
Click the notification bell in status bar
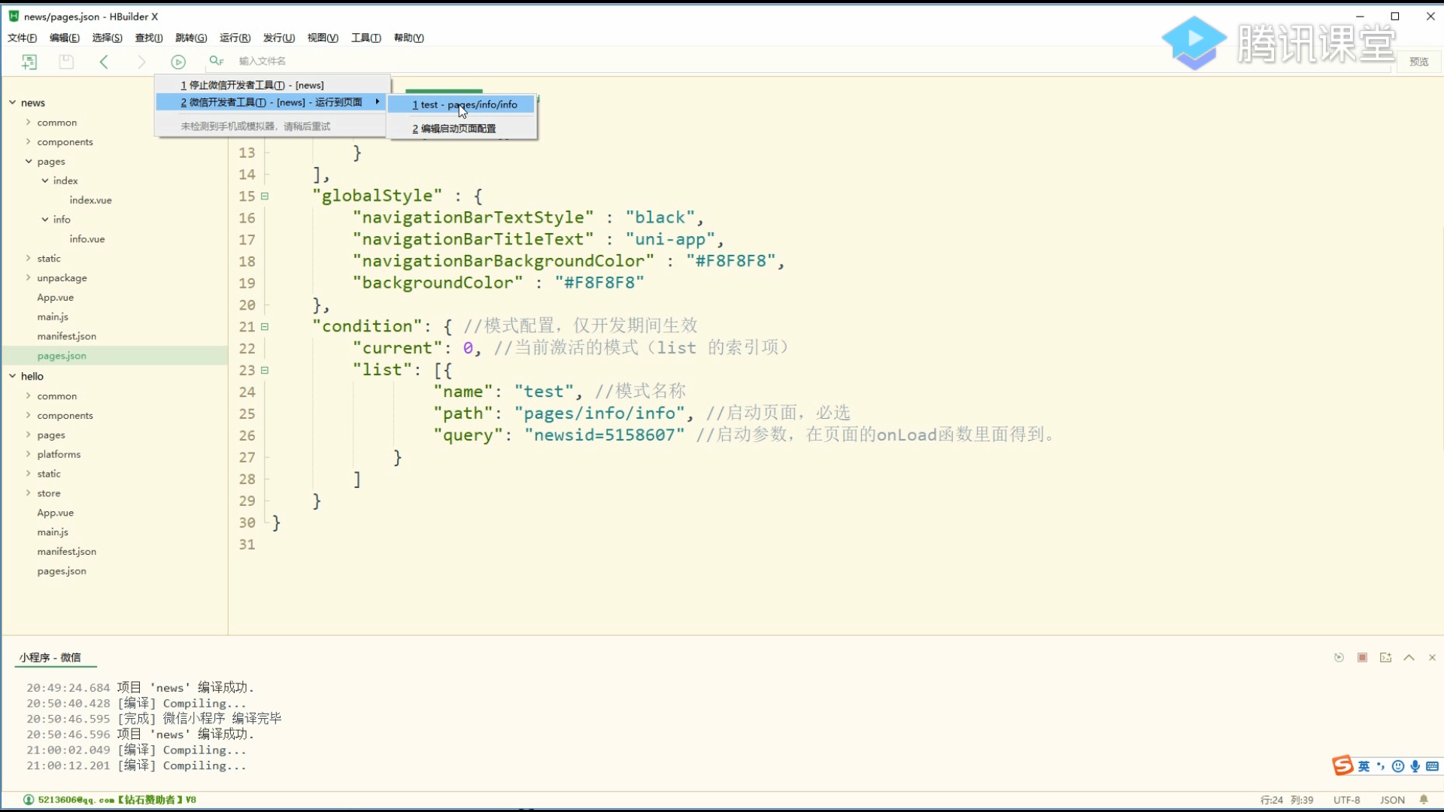(x=1424, y=800)
